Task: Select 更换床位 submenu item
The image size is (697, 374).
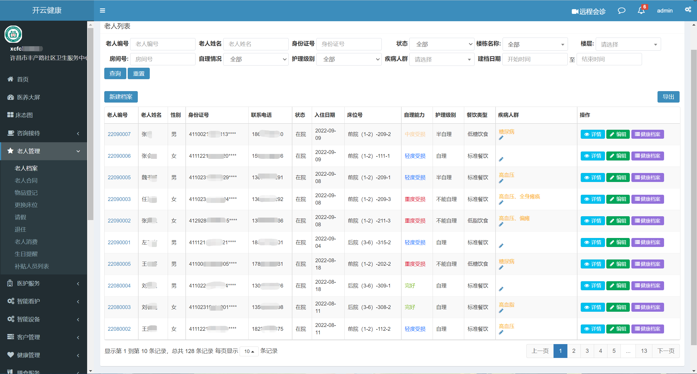Action: pyautogui.click(x=26, y=205)
